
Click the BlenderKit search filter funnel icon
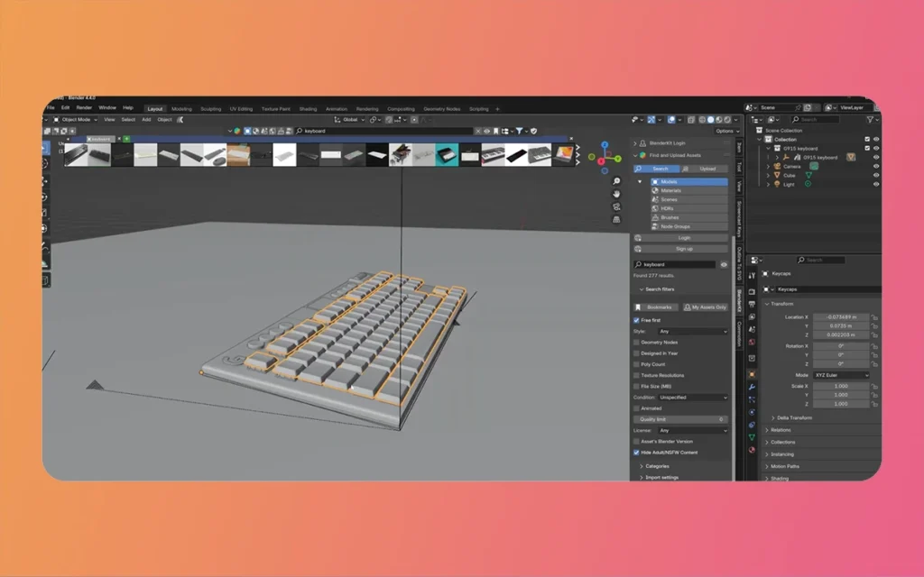[519, 131]
